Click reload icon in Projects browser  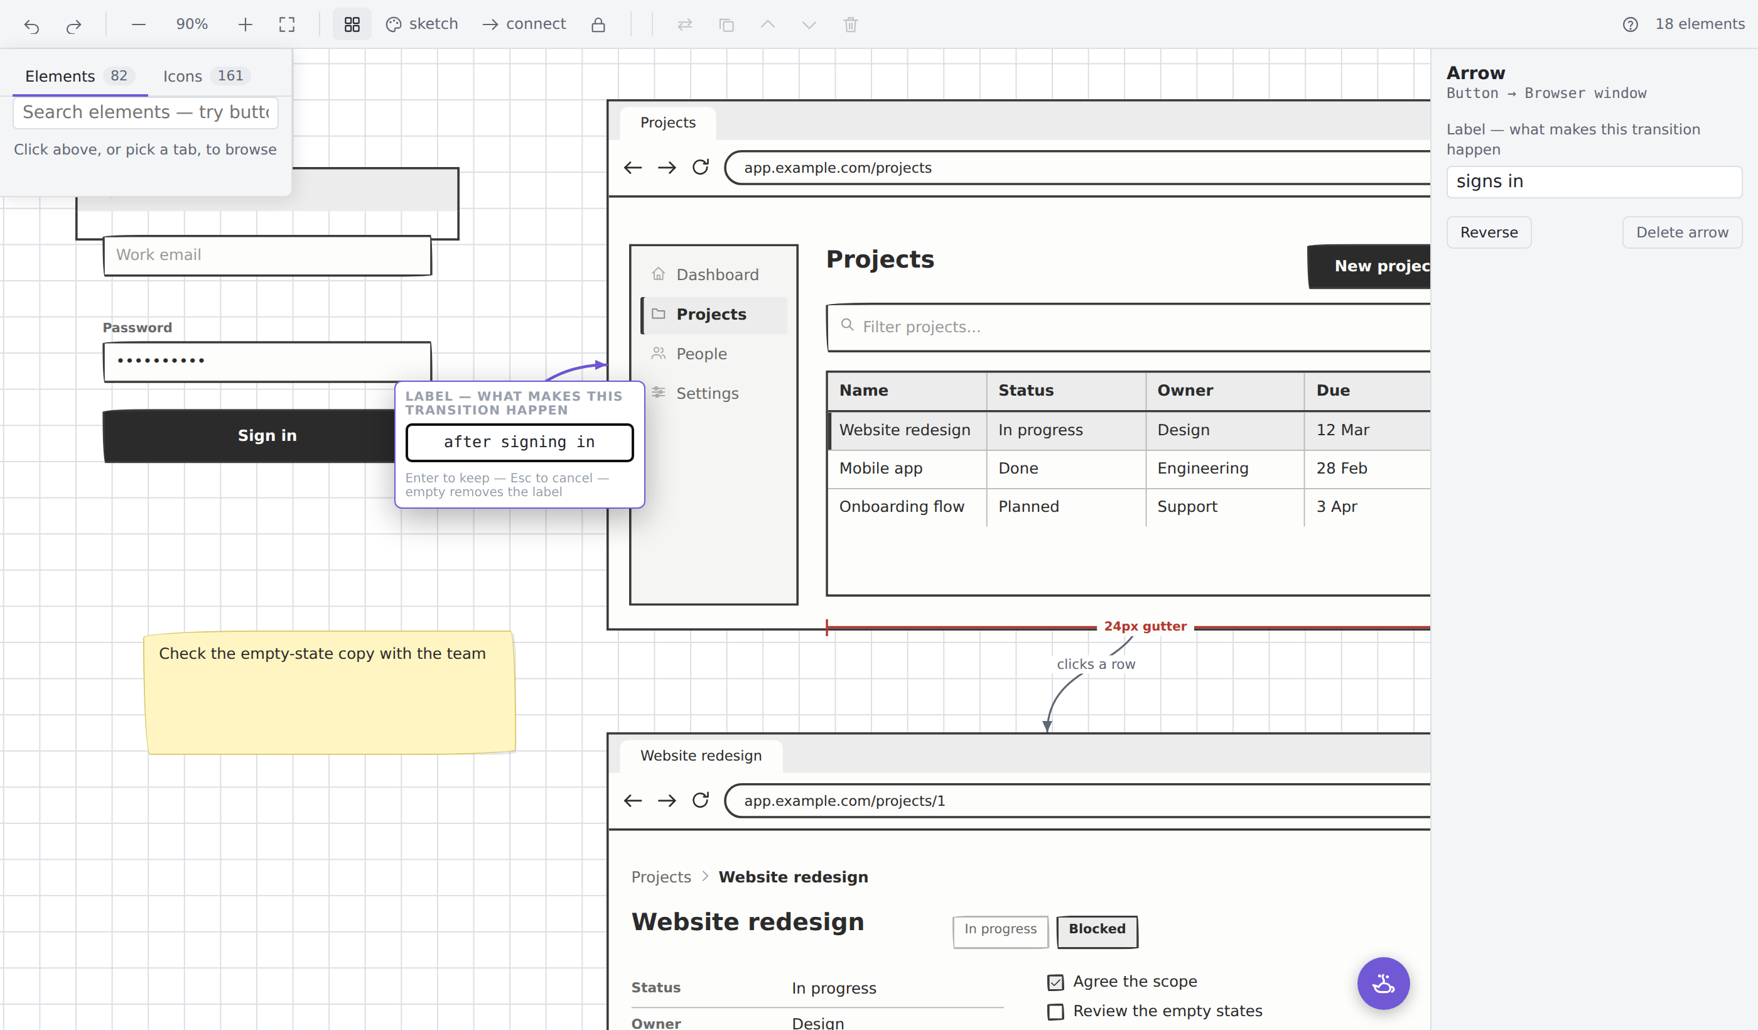(701, 168)
